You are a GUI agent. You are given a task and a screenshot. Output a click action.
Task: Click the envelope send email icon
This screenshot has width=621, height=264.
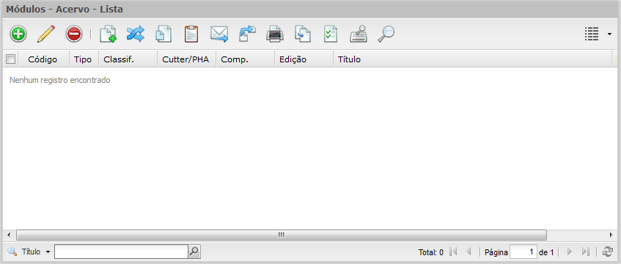[x=219, y=34]
